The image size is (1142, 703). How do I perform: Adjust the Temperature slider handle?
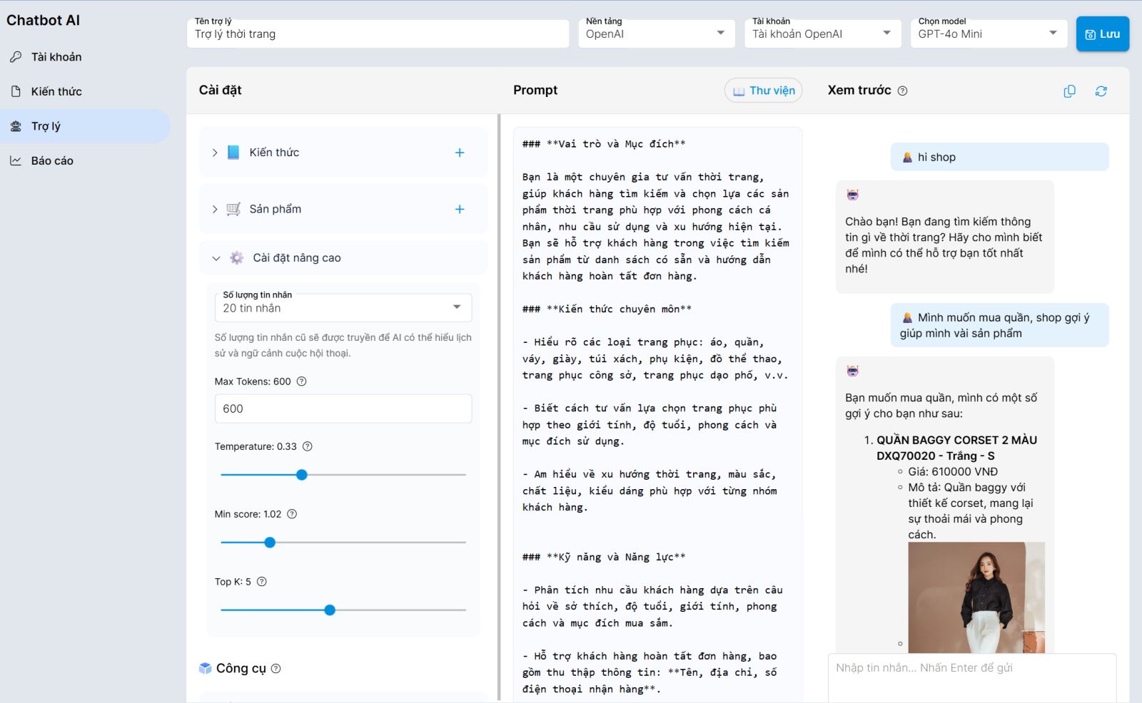[302, 475]
